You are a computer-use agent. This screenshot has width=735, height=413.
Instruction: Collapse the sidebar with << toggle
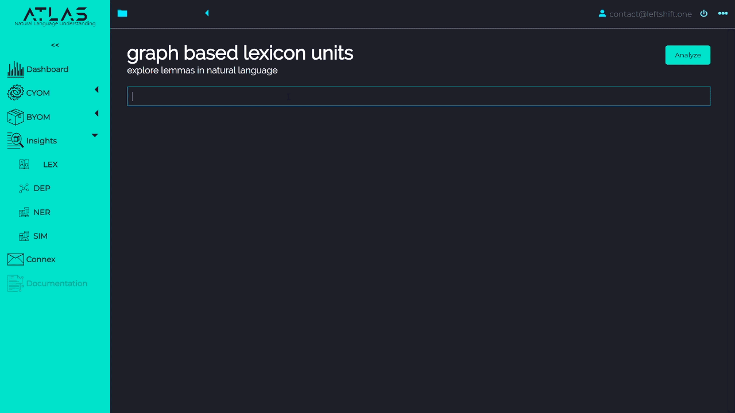(55, 45)
